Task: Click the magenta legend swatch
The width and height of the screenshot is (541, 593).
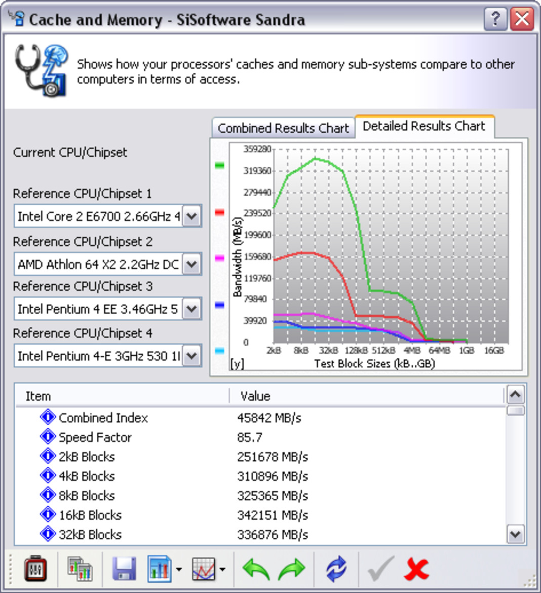Action: click(x=219, y=258)
